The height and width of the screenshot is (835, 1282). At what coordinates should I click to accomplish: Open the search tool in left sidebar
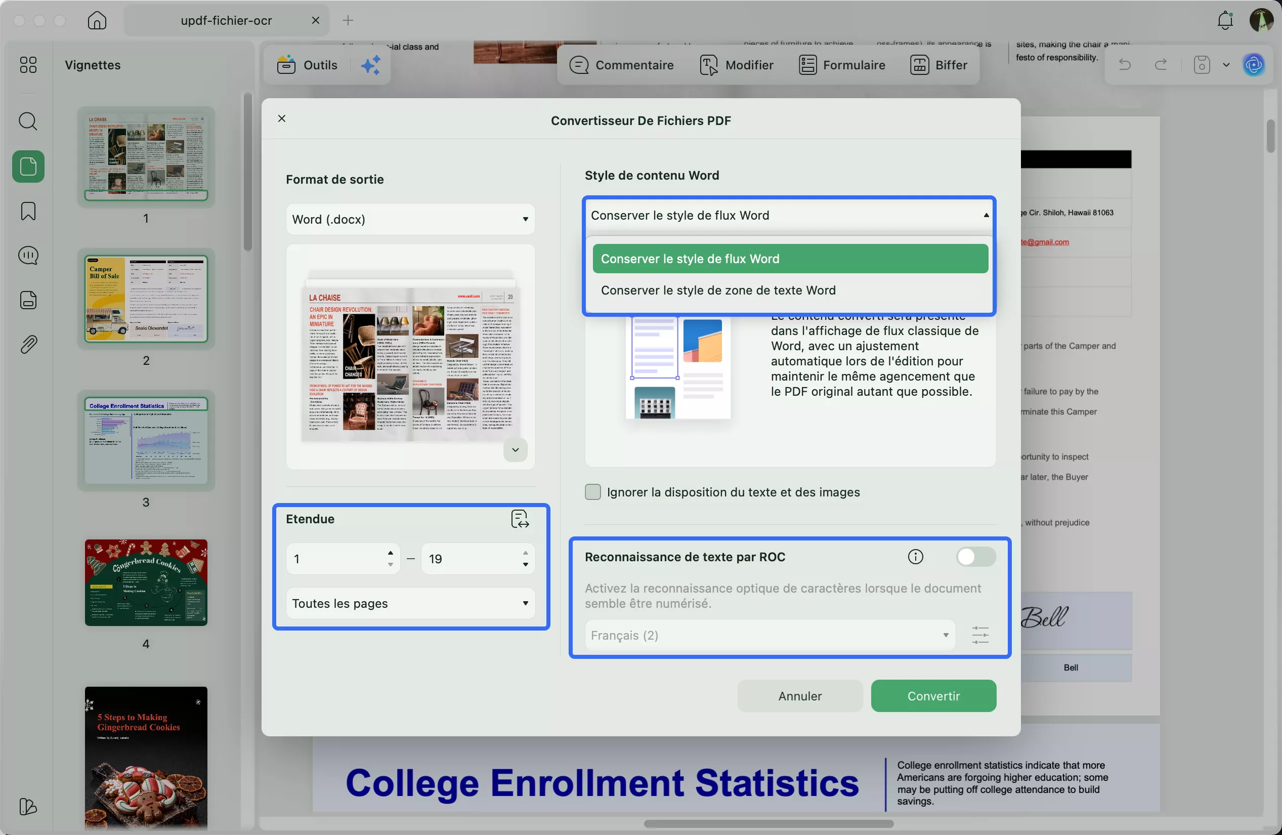[28, 121]
